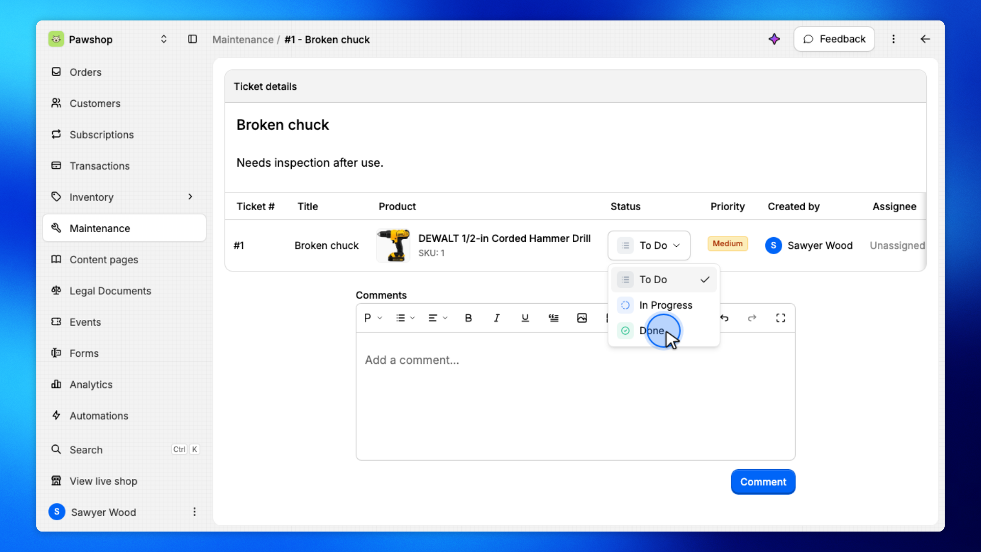Redo the last editor change
The width and height of the screenshot is (981, 552).
[x=752, y=318]
